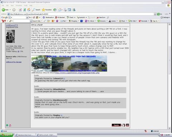Open the IE Search magnifier button
Image resolution: width=172 pixels, height=137 pixels.
click(x=36, y=10)
